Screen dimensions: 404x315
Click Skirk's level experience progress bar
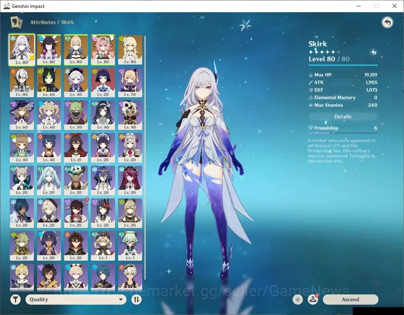(x=343, y=65)
